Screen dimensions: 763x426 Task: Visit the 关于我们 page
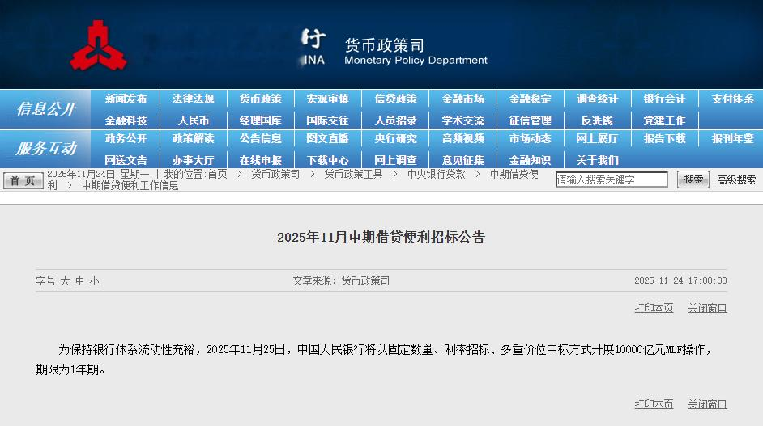point(597,160)
